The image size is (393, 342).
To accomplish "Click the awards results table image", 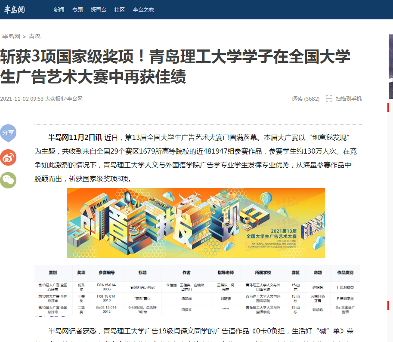I will point(197,291).
